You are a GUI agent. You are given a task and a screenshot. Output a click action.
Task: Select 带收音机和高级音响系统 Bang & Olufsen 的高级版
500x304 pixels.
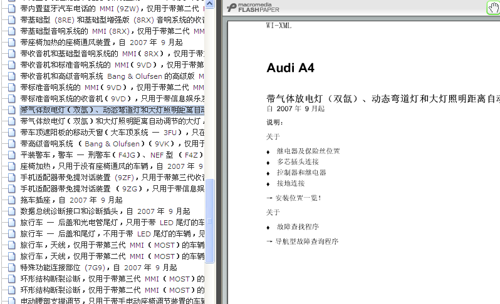(x=112, y=76)
